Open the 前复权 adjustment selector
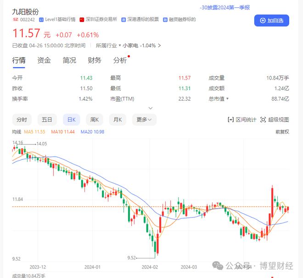 pos(282,132)
